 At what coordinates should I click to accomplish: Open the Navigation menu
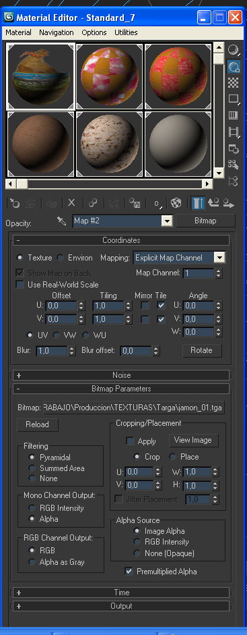(x=56, y=32)
